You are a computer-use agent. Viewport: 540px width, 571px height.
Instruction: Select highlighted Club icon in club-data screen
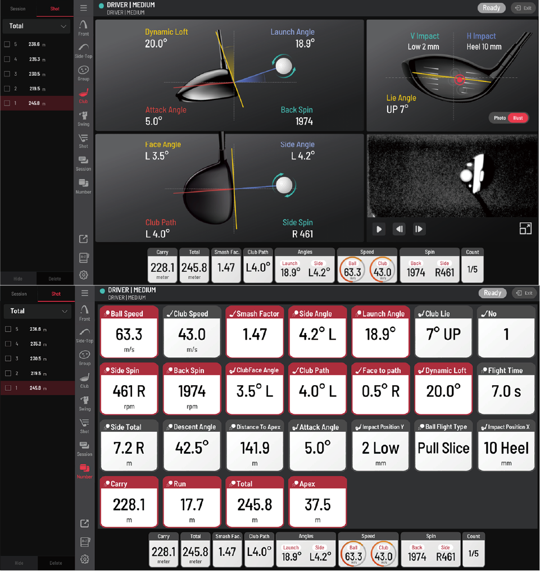(83, 96)
